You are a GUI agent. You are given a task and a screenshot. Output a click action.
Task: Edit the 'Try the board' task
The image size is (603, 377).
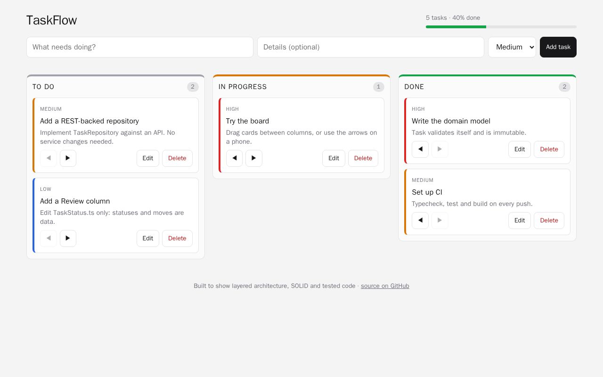[x=334, y=158]
